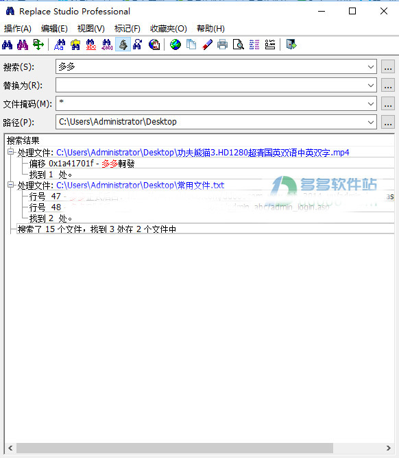Open the 标记(F) menu
This screenshot has height=458, width=399.
(x=128, y=29)
